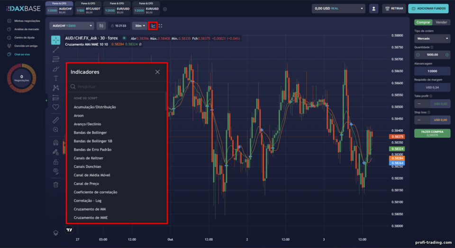This screenshot has height=248, width=455.
Task: Open the account balance 0,00 USD dropdown
Action: pos(338,9)
